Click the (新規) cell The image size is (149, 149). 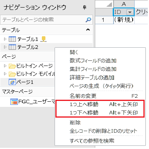pyautogui.click(x=124, y=20)
